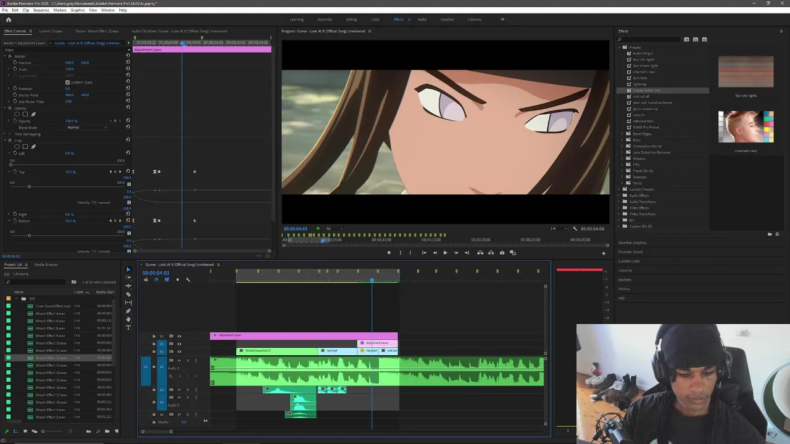Open the Essential Sound panel

tap(631, 252)
